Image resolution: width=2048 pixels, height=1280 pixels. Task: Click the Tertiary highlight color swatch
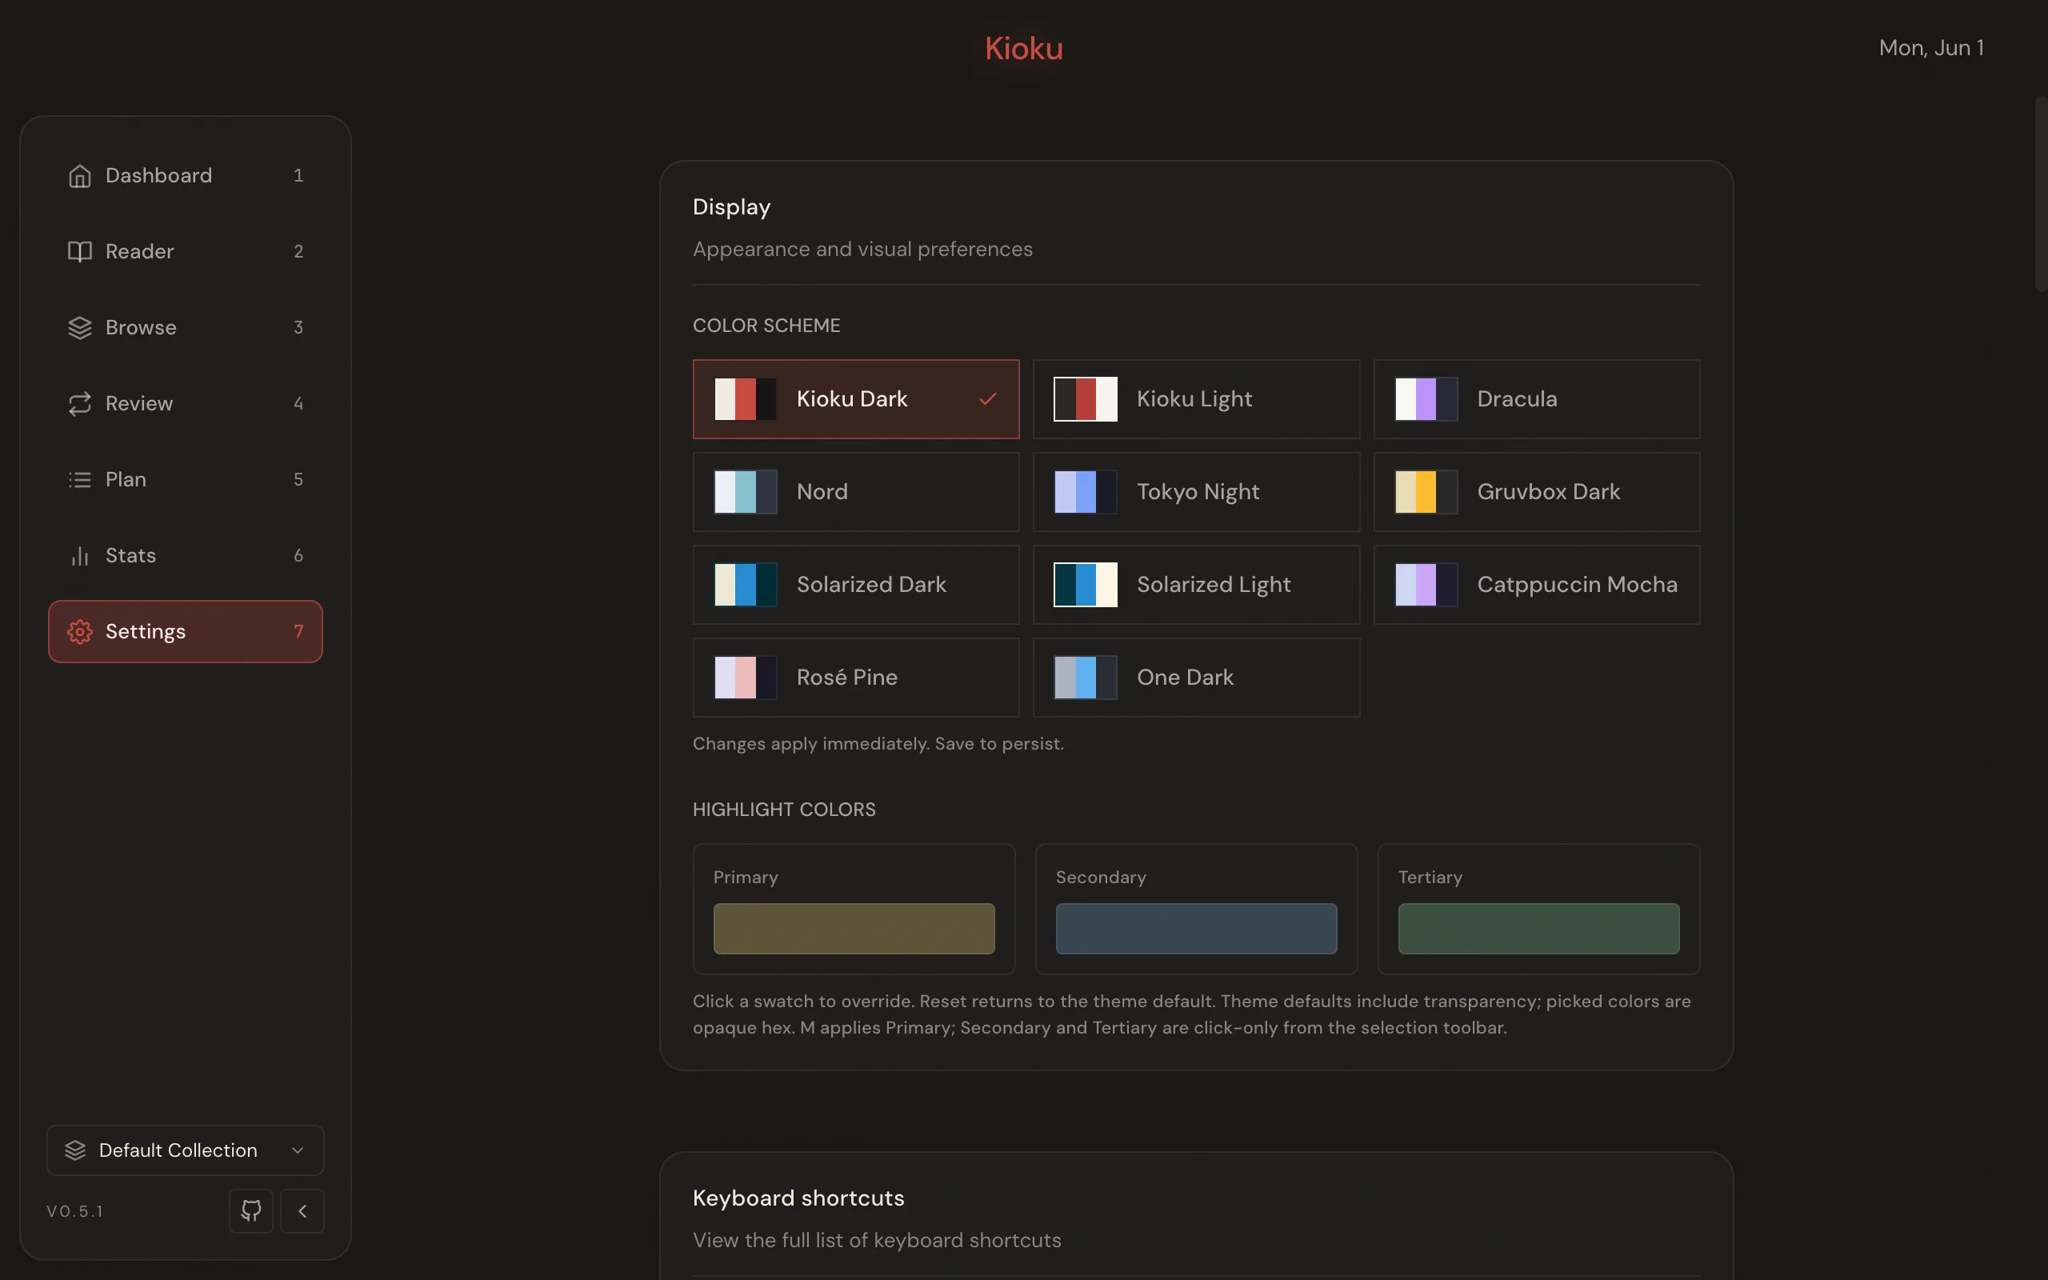tap(1538, 929)
